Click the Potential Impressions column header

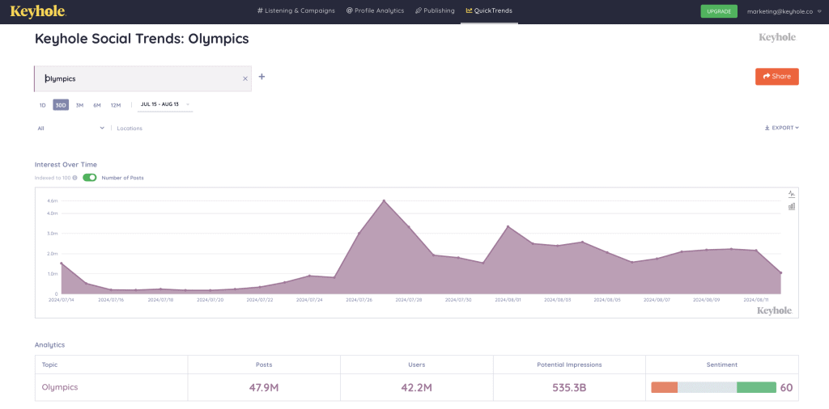tap(569, 365)
